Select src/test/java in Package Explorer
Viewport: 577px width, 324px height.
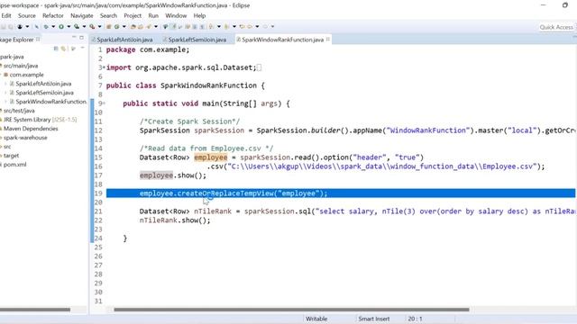[x=19, y=111]
